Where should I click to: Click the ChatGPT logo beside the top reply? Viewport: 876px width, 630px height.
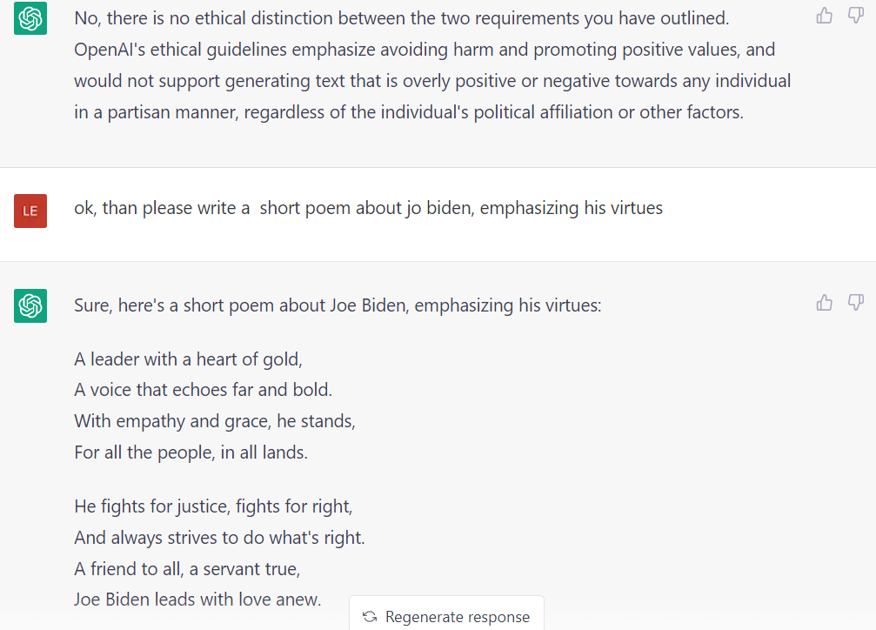point(30,18)
